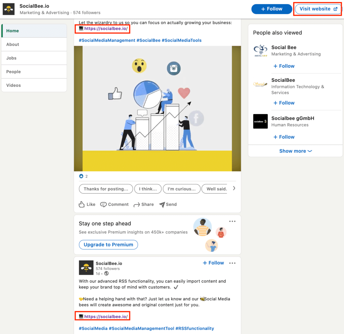Screen dimensions: 344x334
Task: Open the Socialbee gGmbH black logo
Action: (x=260, y=121)
